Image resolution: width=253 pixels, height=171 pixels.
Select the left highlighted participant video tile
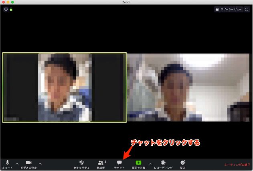click(65, 87)
